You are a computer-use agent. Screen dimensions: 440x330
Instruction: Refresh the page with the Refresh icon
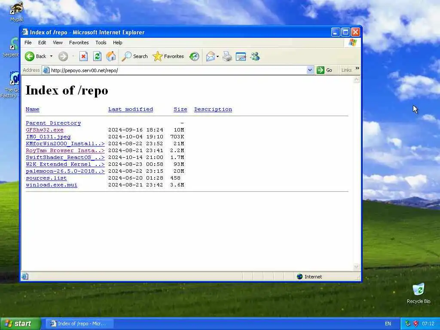click(97, 56)
